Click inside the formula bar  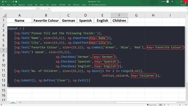118,9
